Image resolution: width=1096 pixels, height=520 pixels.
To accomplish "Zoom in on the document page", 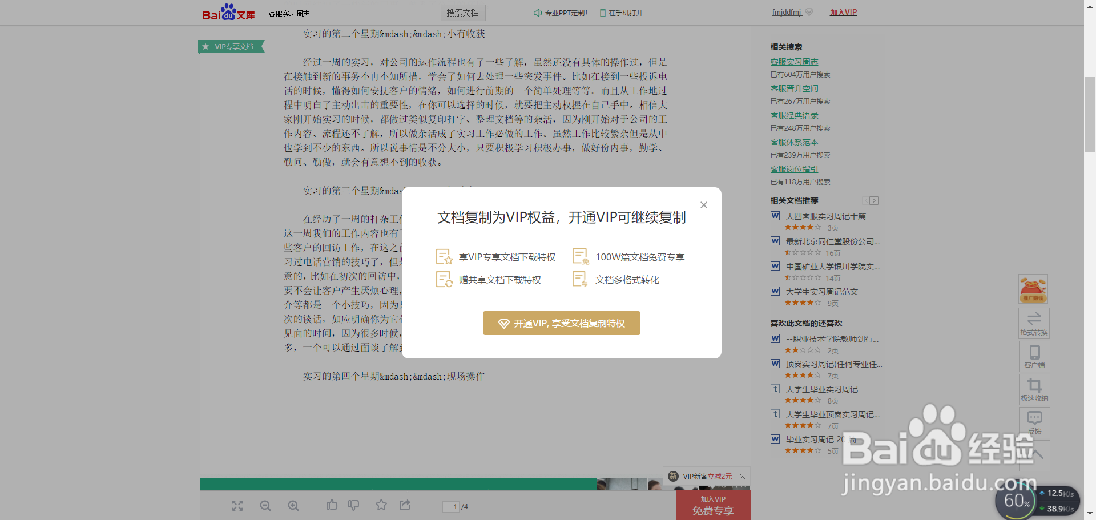I will (293, 506).
